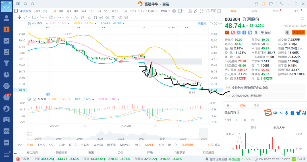The height and width of the screenshot is (162, 307).
Task: Take a chart screenshot with camera icon
Action: [x=190, y=11]
